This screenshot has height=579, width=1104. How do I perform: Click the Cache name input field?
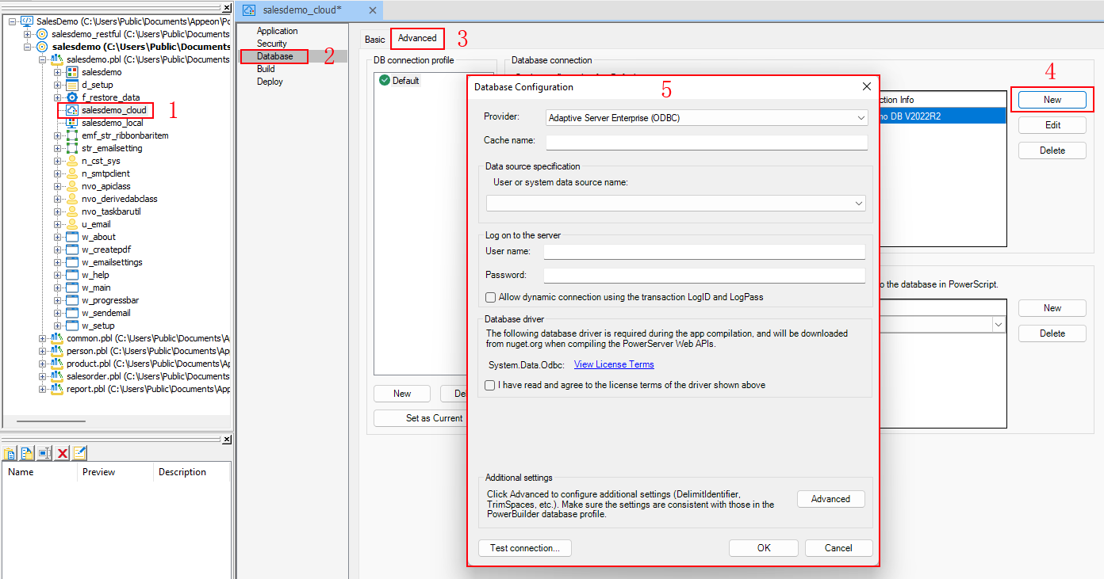pos(706,142)
